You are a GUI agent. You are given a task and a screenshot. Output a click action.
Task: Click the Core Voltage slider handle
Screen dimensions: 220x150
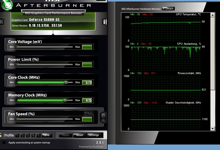tap(17, 47)
